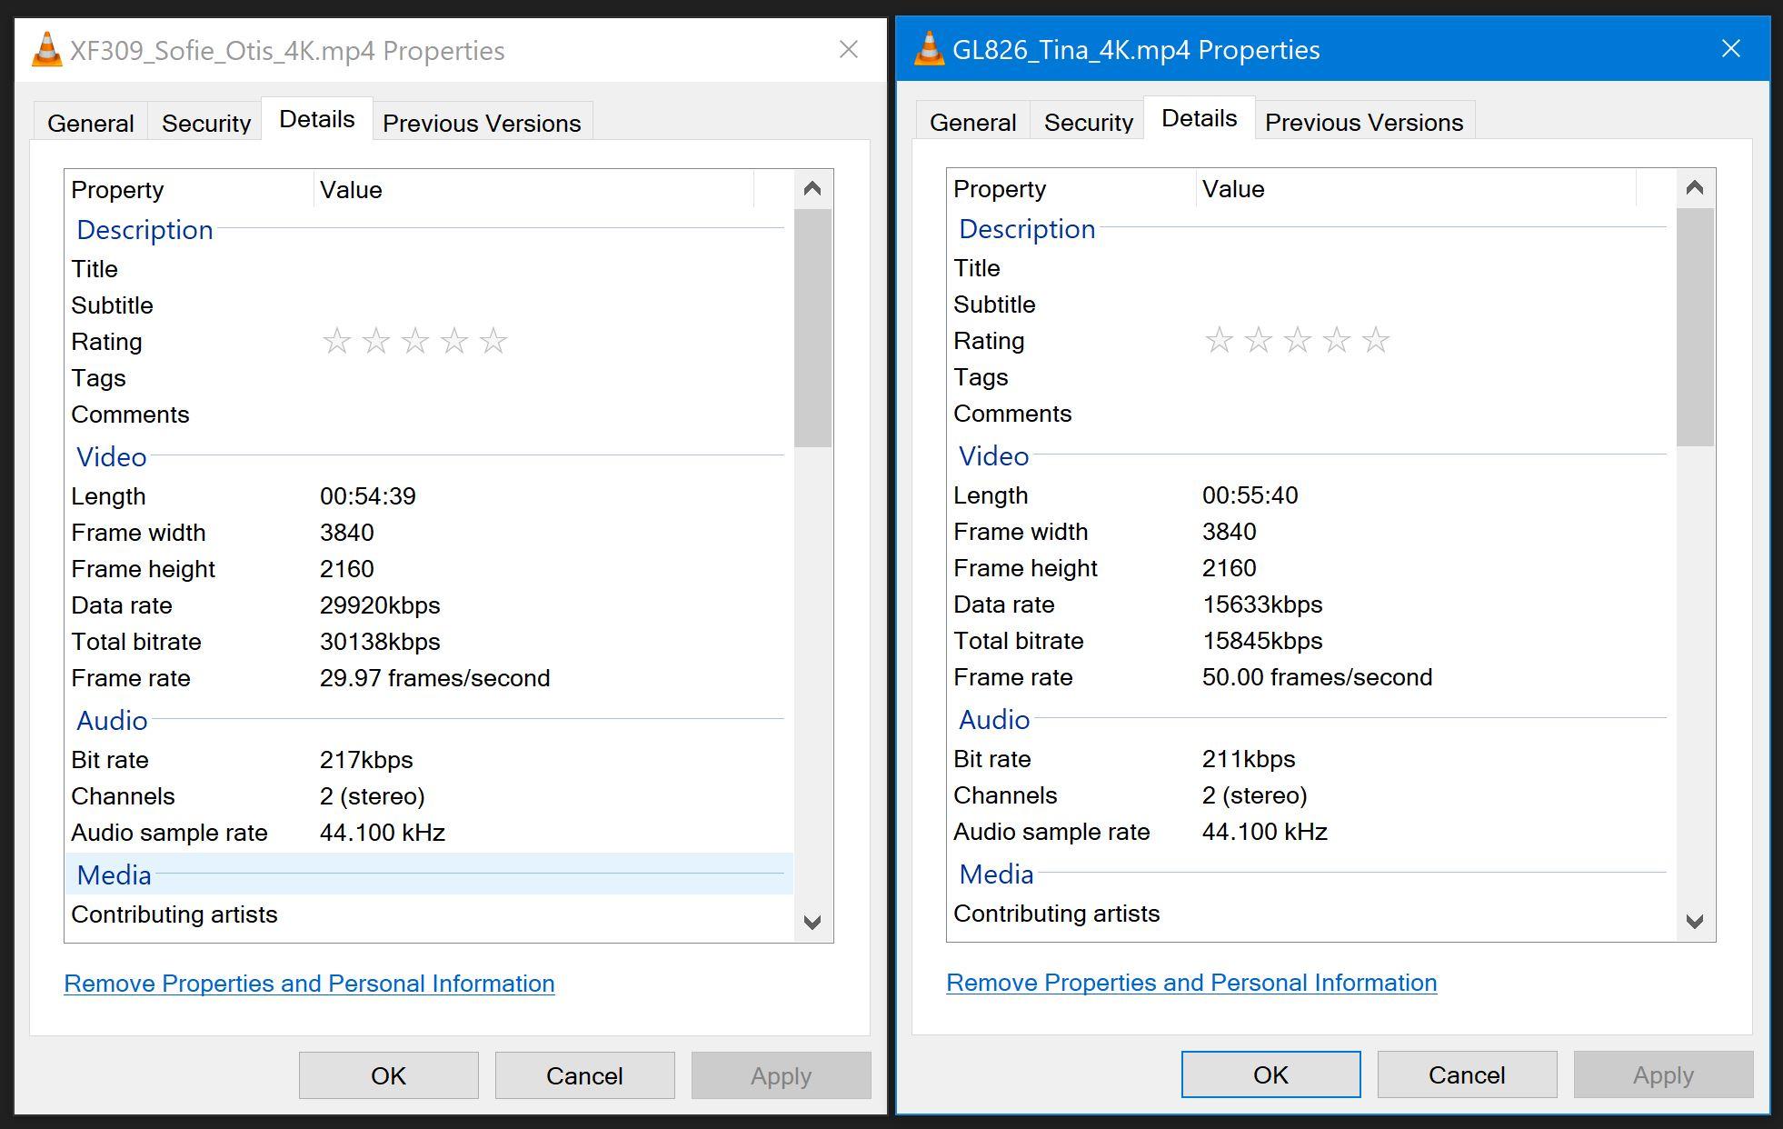Set third rating star in XF309 properties
Viewport: 1783px width, 1129px height.
415,342
